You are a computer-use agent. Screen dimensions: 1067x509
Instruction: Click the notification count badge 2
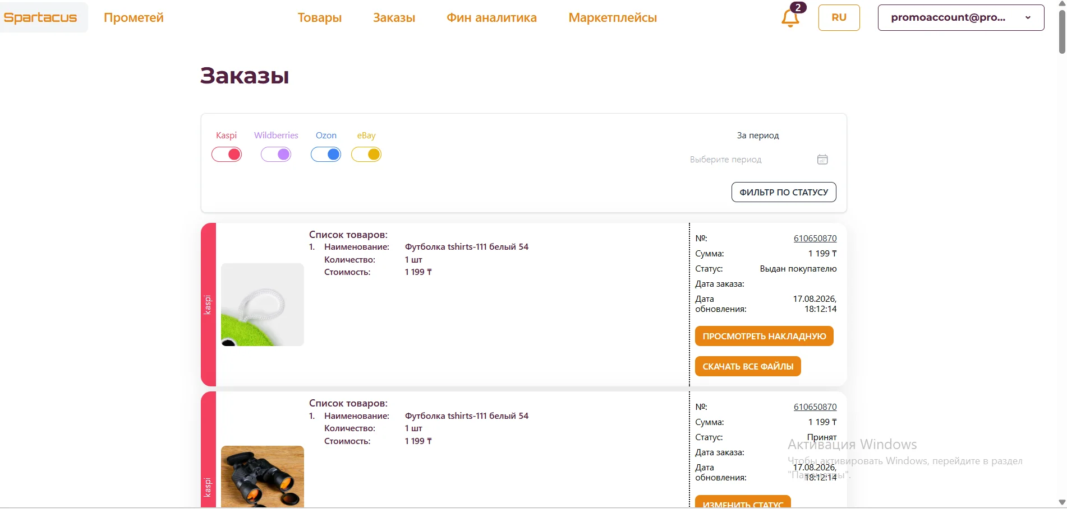pos(798,7)
